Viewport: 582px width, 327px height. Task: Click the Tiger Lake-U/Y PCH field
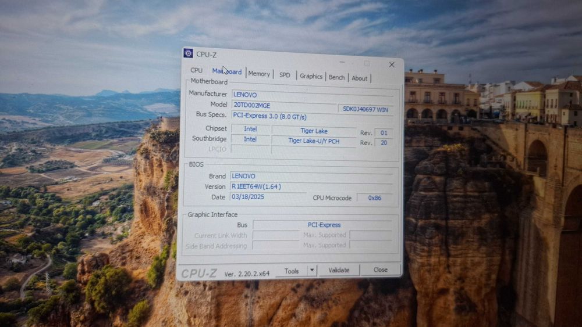click(x=314, y=141)
